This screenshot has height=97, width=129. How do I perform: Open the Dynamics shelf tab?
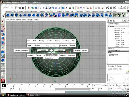point(42,11)
